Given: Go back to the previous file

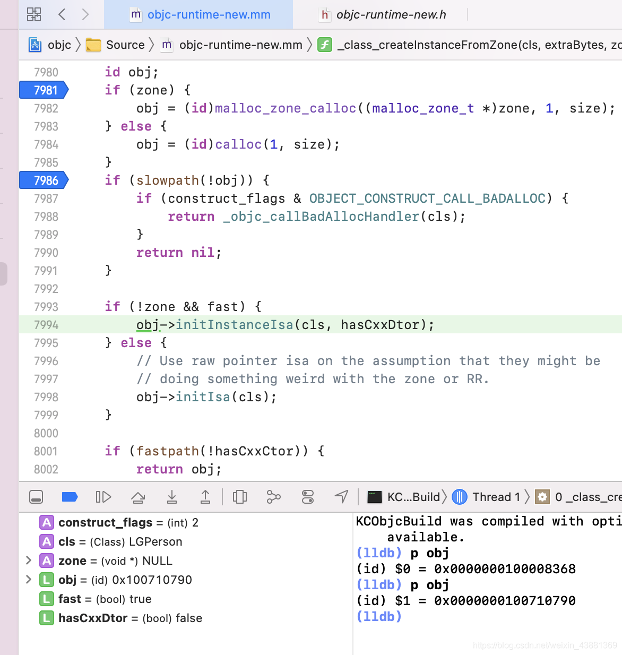Looking at the screenshot, I should (62, 14).
